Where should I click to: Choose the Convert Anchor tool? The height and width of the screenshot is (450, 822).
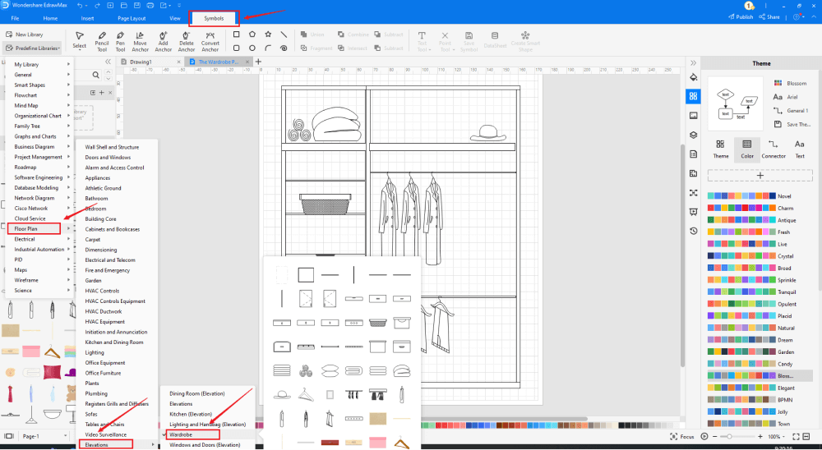click(210, 39)
